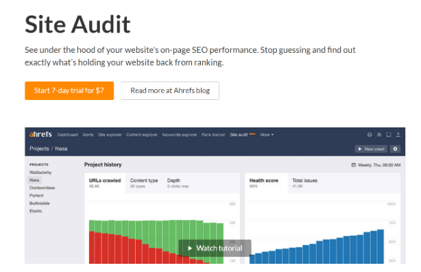Select the Depth tab
Viewport: 421px width, 272px height.
[178, 183]
